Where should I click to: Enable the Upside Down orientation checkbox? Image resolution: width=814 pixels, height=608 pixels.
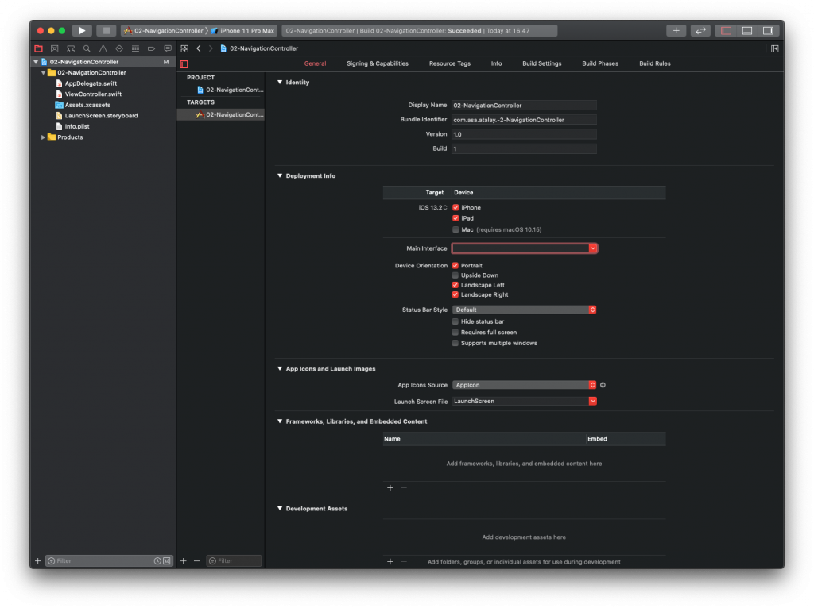click(x=455, y=275)
